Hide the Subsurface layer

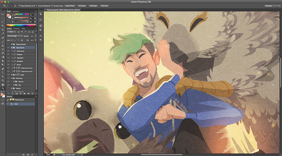tap(8, 51)
